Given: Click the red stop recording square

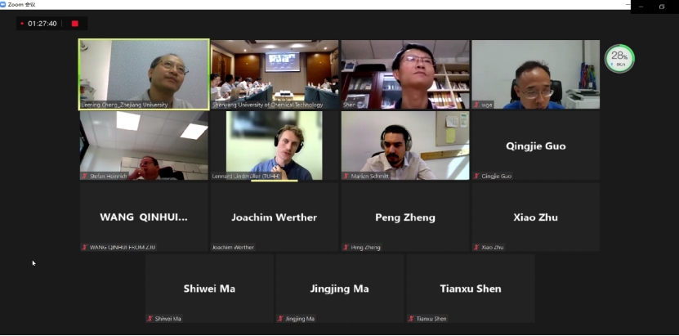Looking at the screenshot, I should click(x=75, y=24).
